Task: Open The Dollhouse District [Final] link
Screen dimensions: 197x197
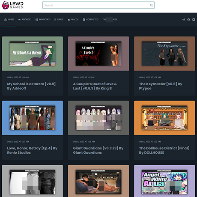Action: click(164, 150)
